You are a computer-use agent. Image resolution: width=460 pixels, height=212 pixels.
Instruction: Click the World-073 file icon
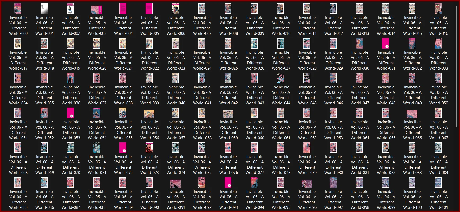(x=149, y=148)
